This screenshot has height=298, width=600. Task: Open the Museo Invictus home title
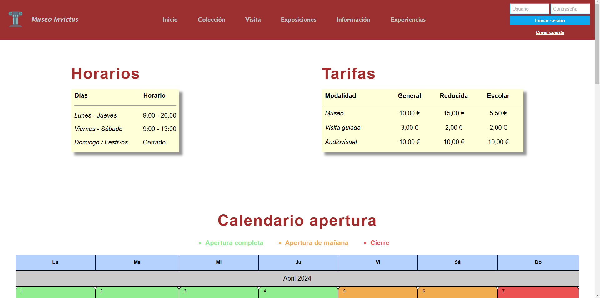tap(55, 19)
